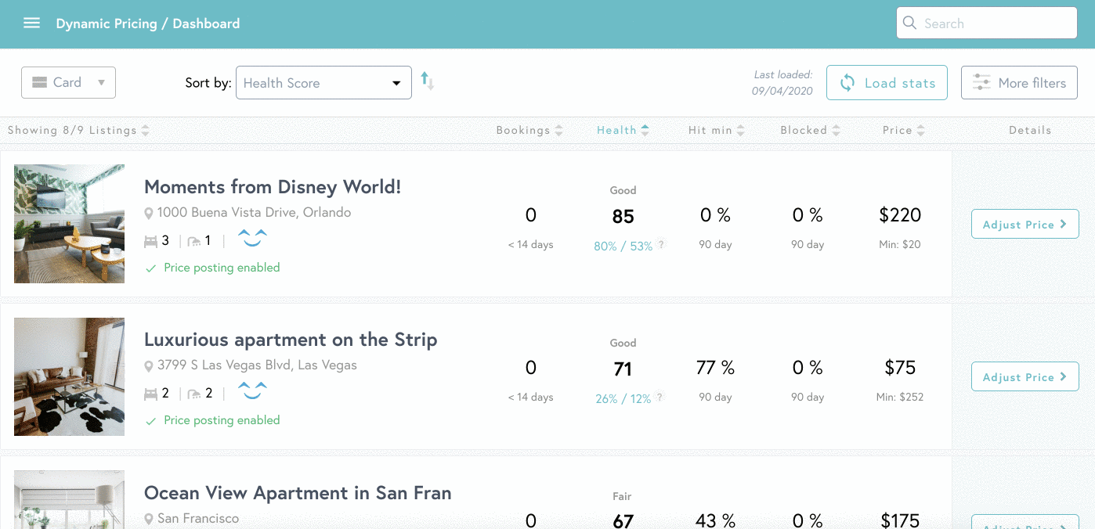
Task: Click the checkmark by Disney World price posting
Action: point(150,268)
